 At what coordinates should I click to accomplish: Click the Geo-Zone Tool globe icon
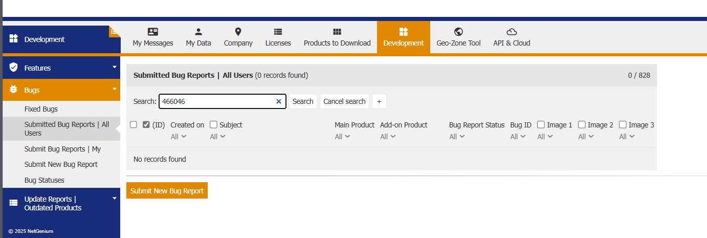click(458, 32)
